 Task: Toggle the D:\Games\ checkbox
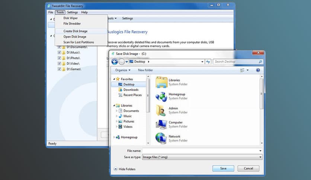59,69
